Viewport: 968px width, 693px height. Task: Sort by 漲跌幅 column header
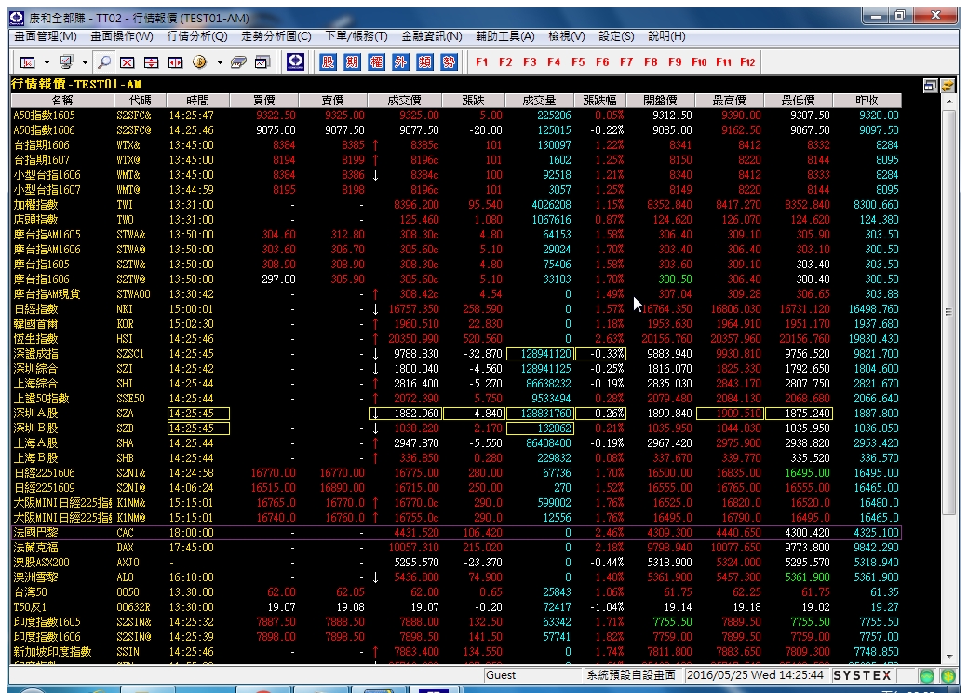coord(599,100)
